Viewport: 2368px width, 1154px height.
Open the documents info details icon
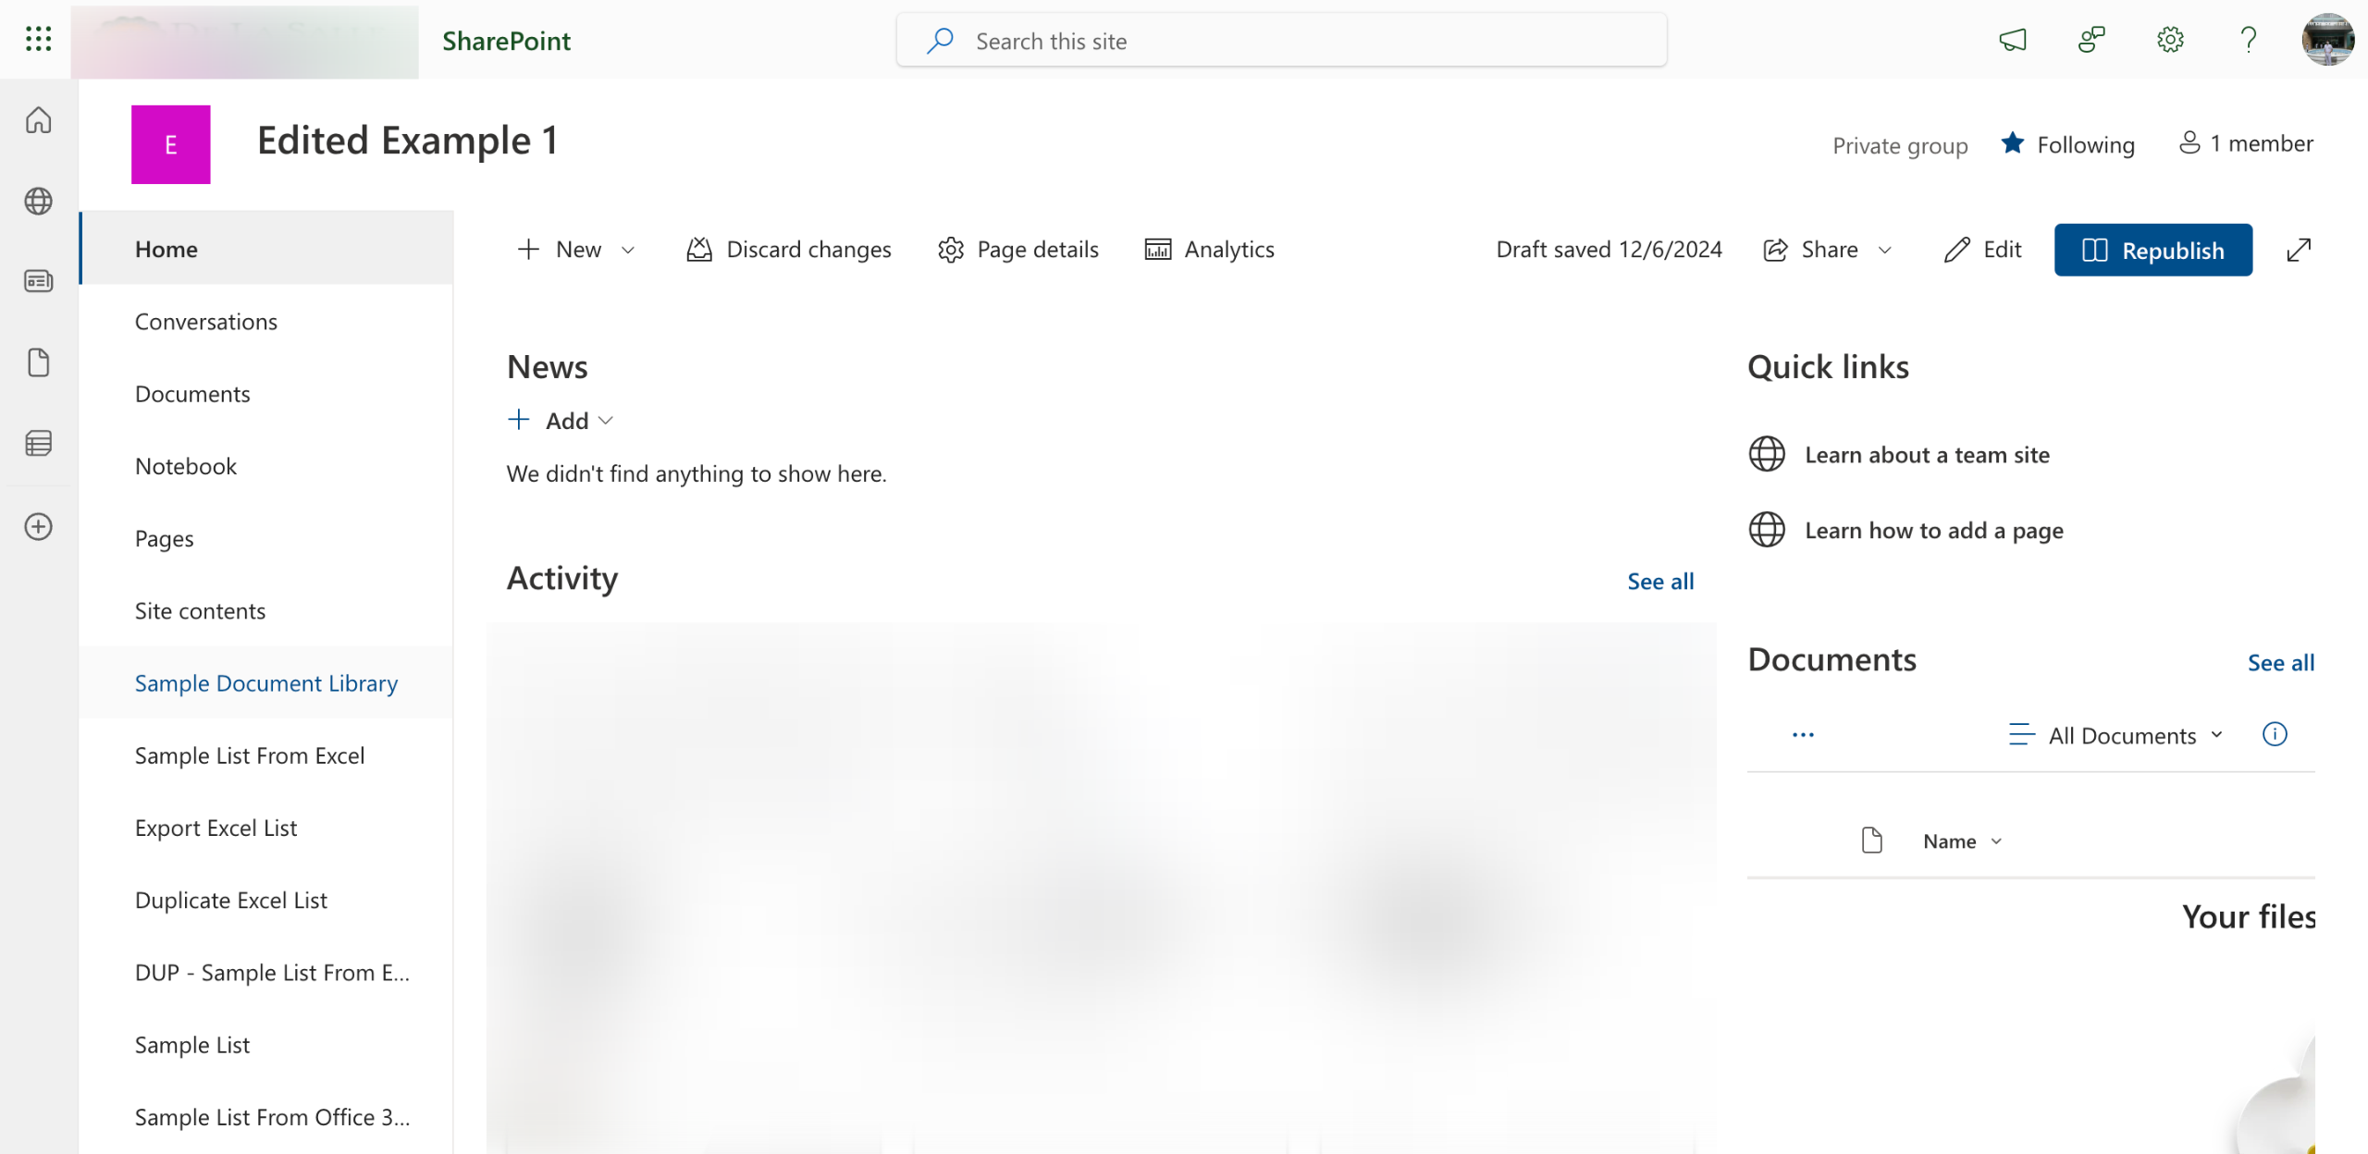(x=2275, y=734)
